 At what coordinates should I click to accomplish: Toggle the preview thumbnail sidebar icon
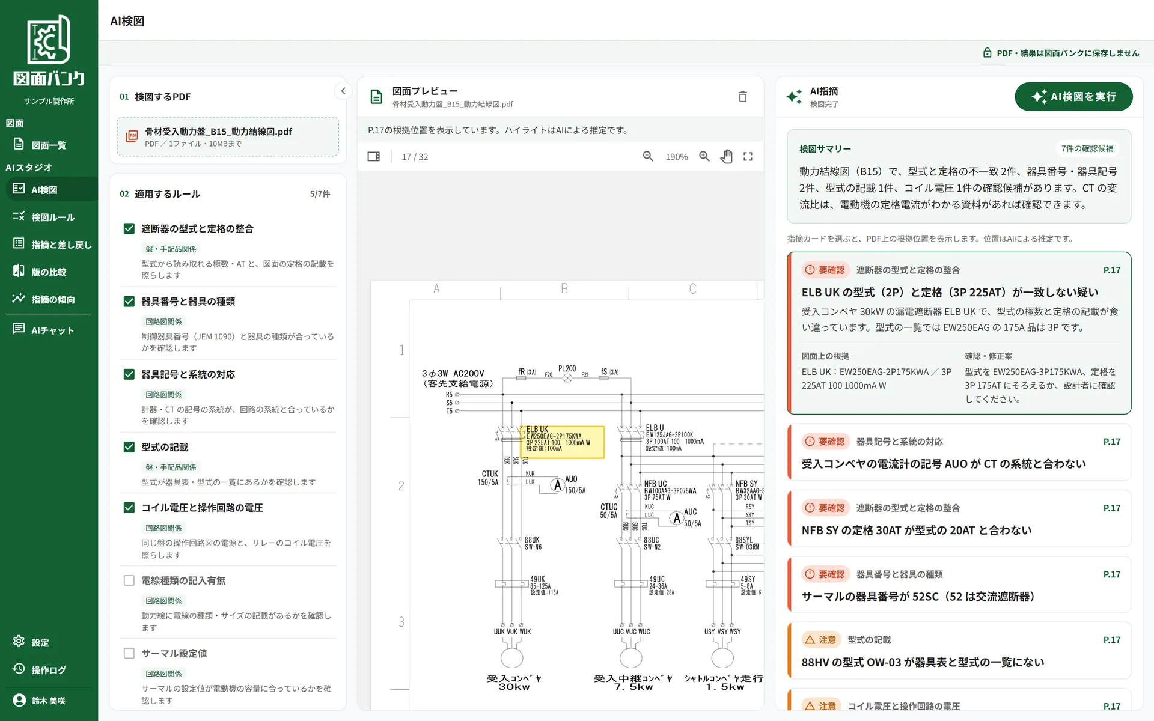click(x=373, y=157)
